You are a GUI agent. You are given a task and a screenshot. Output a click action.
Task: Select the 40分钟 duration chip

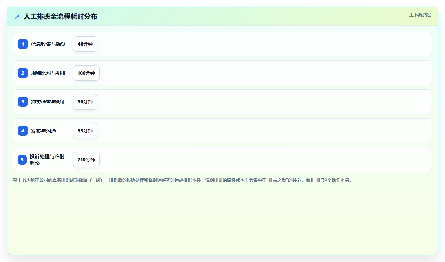tap(85, 44)
